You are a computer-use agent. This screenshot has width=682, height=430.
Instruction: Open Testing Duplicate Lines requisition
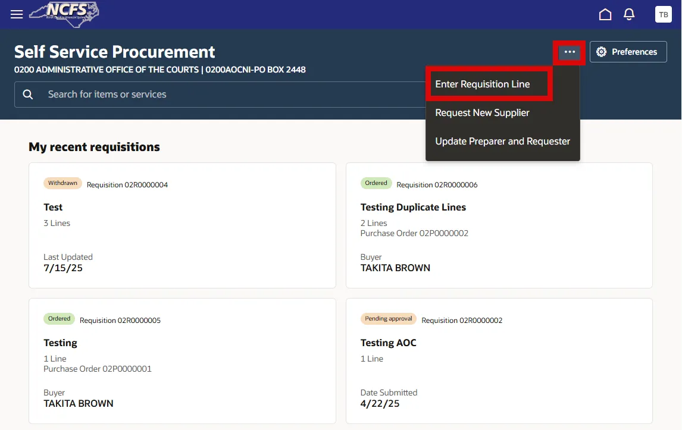[x=413, y=208]
